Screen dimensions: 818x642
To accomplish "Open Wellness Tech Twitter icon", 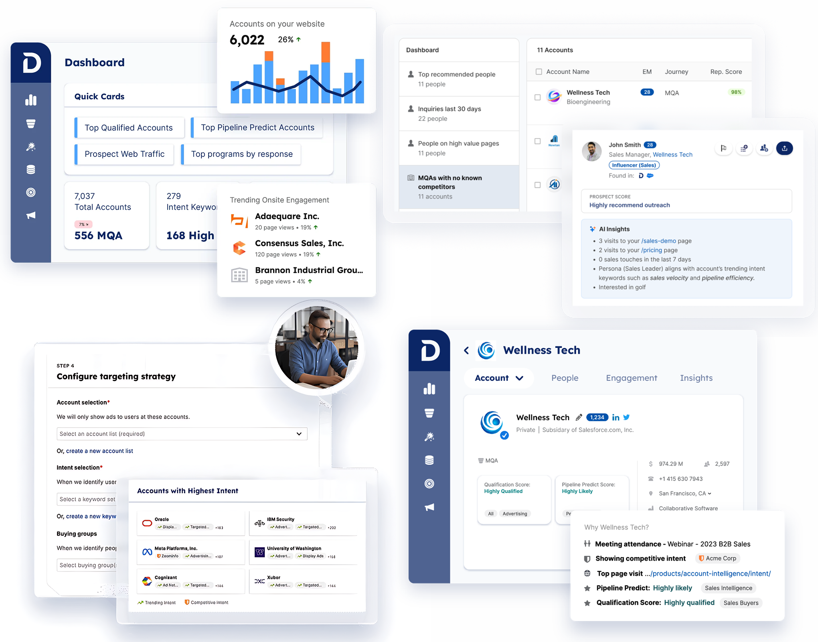I will coord(626,417).
